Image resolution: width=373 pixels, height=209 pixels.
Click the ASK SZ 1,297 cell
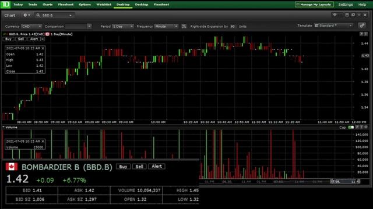84,199
